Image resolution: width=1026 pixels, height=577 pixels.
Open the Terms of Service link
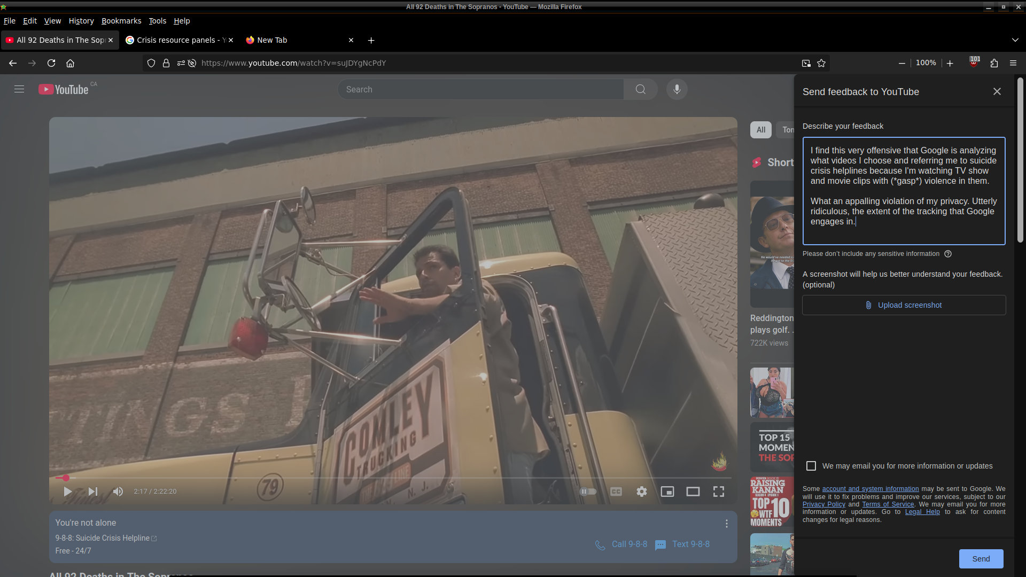[888, 504]
